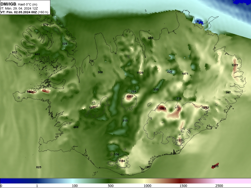
Task: Click the 329 value label
Action: pyautogui.click(x=65, y=44)
